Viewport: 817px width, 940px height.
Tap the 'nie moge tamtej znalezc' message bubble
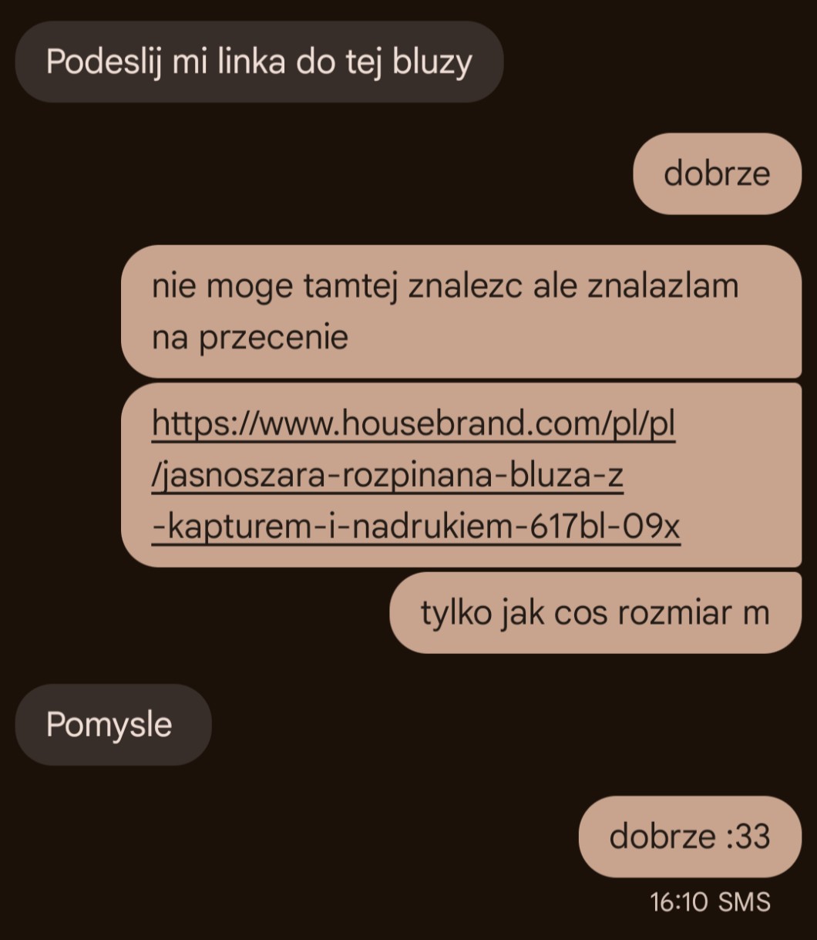(x=462, y=311)
